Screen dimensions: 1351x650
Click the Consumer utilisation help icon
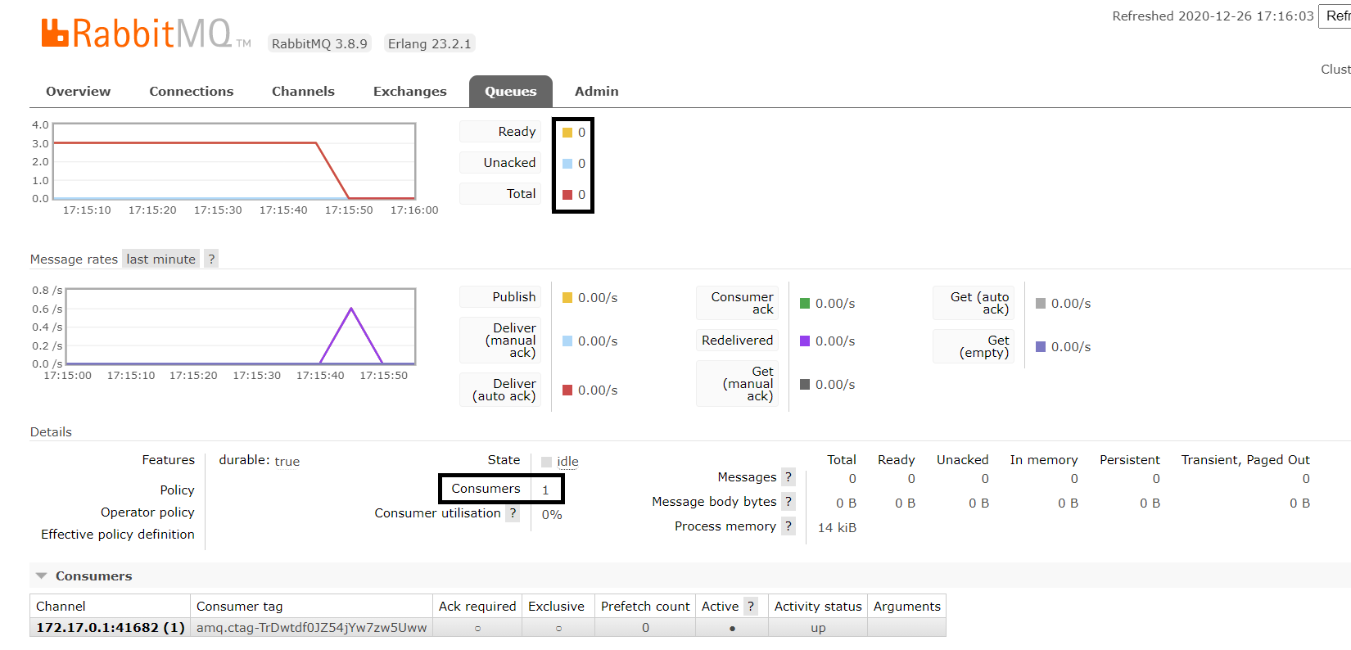(x=513, y=512)
